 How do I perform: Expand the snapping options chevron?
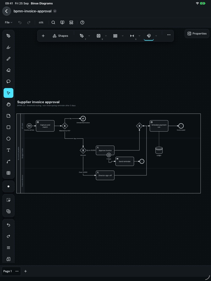[156, 36]
